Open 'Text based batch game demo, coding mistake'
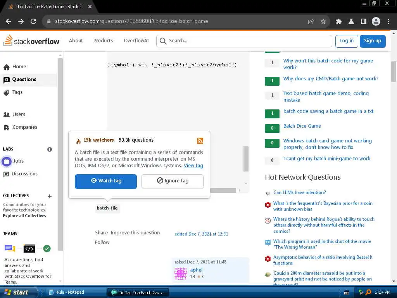This screenshot has width=397, height=298. [x=326, y=97]
